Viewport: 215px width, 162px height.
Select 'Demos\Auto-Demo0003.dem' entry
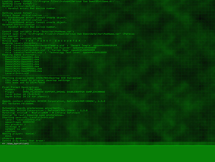coord(22,62)
